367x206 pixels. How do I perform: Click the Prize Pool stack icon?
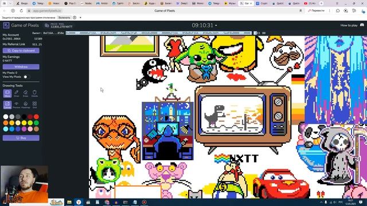pos(47,25)
